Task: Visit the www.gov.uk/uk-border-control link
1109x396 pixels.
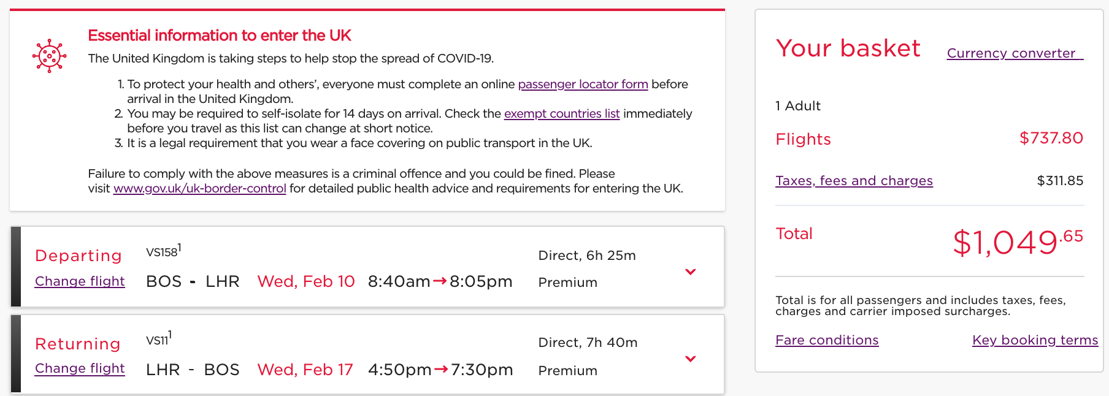Action: point(199,188)
